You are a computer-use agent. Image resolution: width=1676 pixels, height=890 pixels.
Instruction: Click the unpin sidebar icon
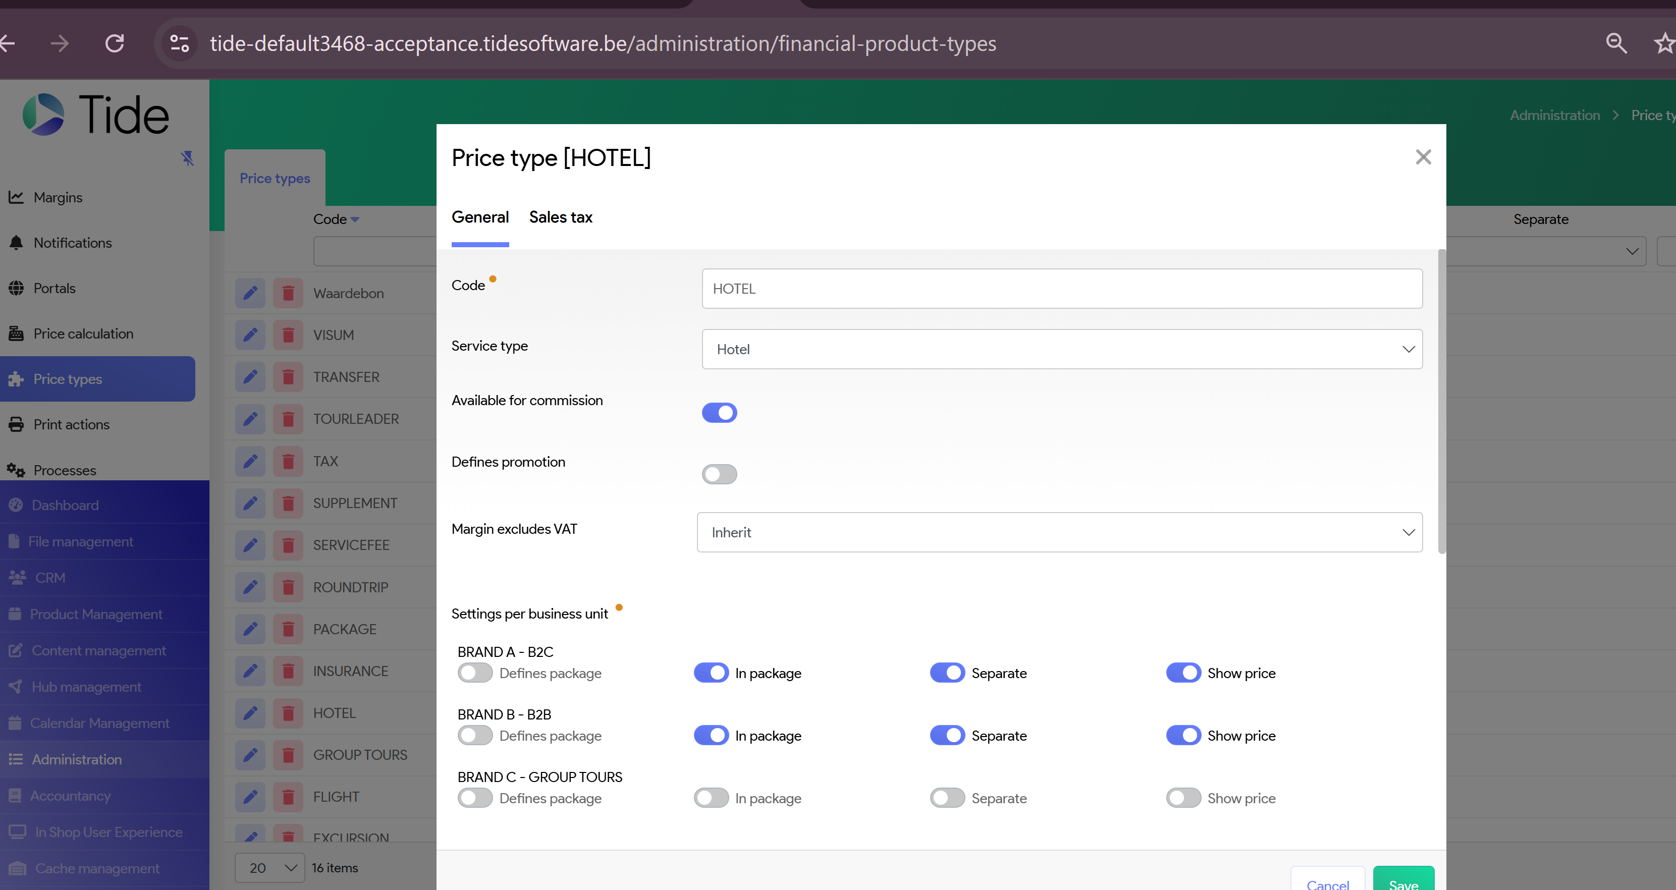click(187, 158)
